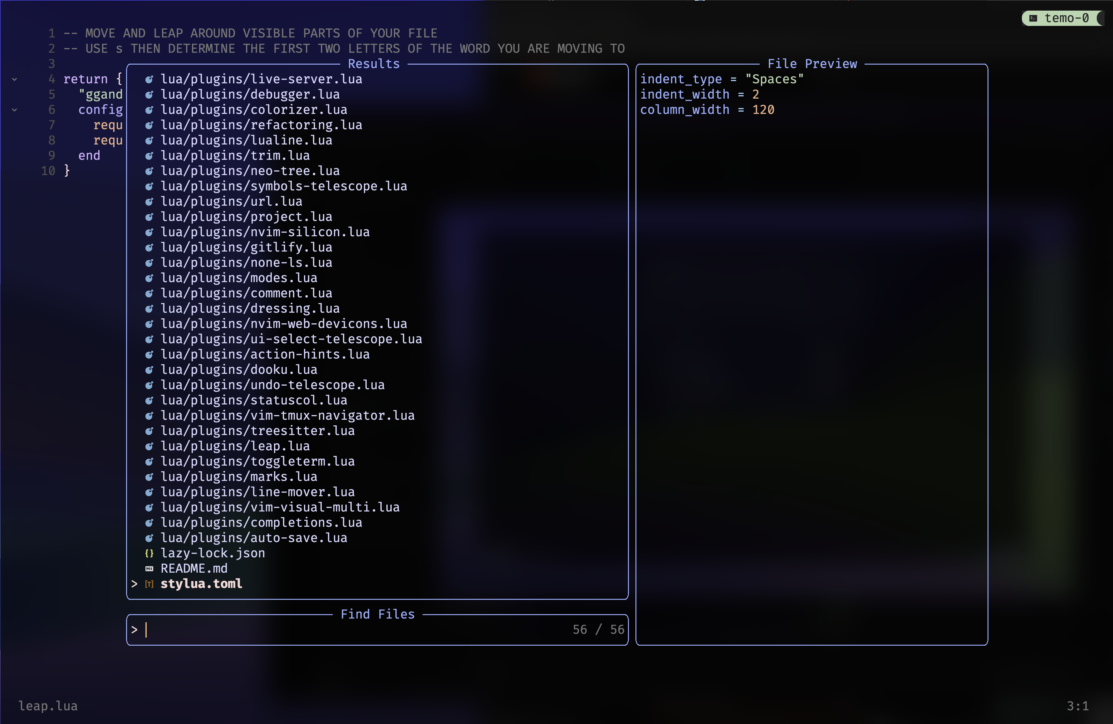Click the JSON braces icon for lazy-lock.json

tap(149, 553)
